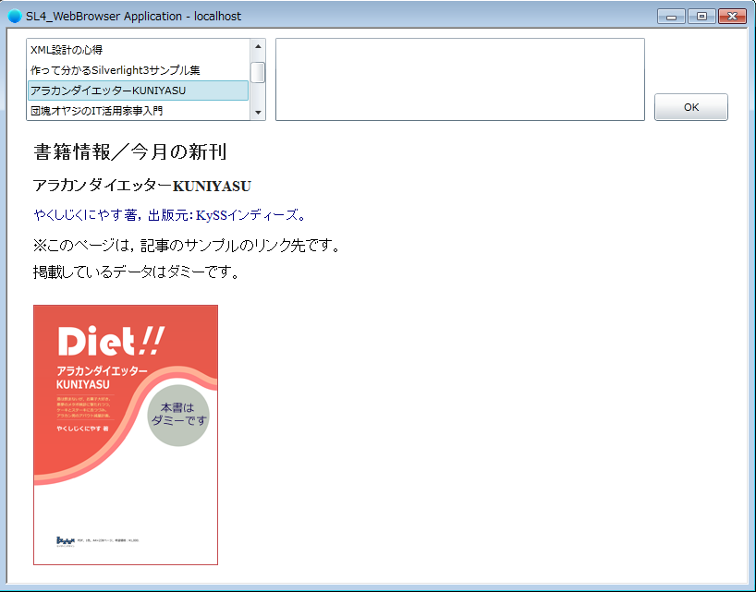Viewport: 756px width, 592px height.
Task: Close the SL4_WebBrowser Application window
Action: [x=732, y=17]
